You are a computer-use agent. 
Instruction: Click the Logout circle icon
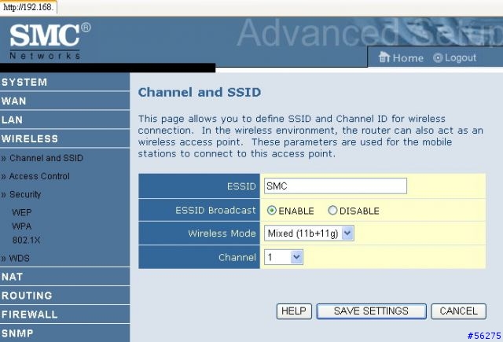pos(438,57)
